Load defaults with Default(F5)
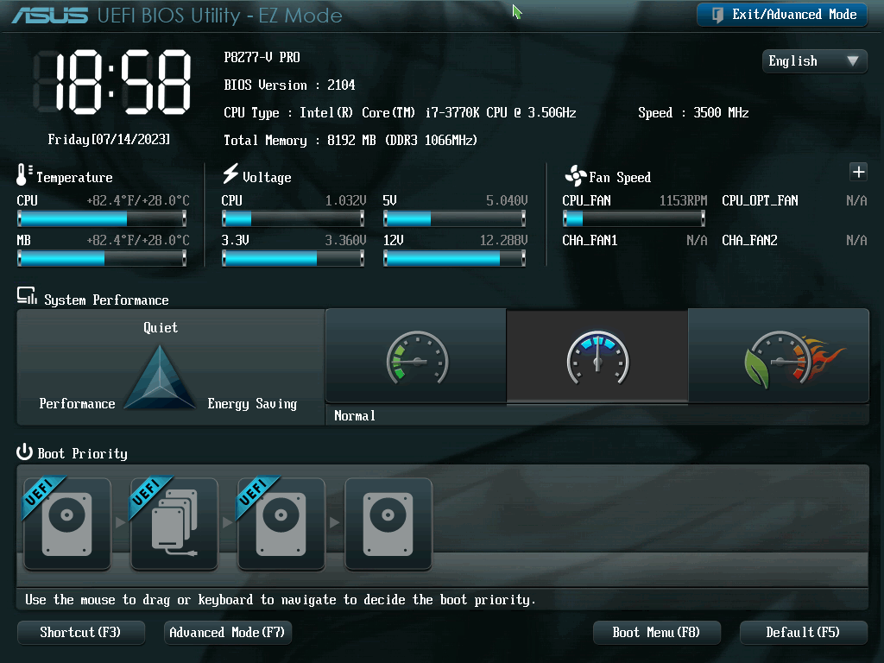This screenshot has width=884, height=663. click(803, 633)
